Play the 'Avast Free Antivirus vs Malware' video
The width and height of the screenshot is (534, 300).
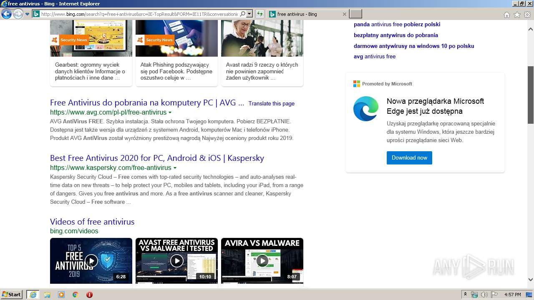[x=176, y=261]
